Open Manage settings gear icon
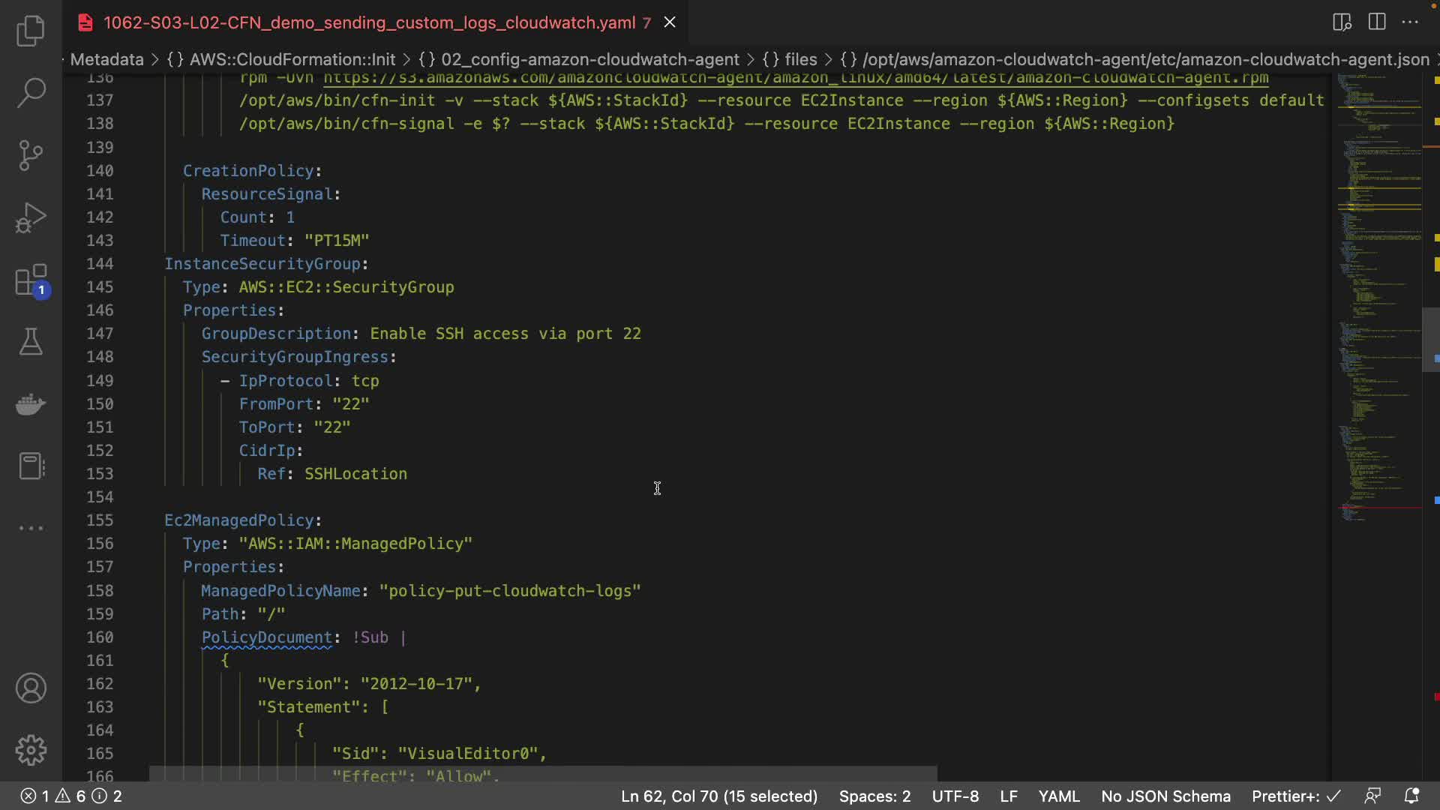This screenshot has height=810, width=1440. click(x=31, y=750)
